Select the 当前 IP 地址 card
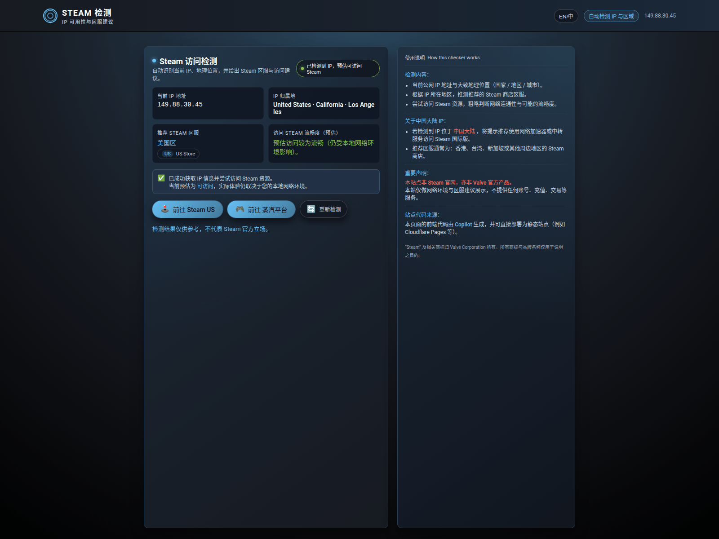 (208, 103)
